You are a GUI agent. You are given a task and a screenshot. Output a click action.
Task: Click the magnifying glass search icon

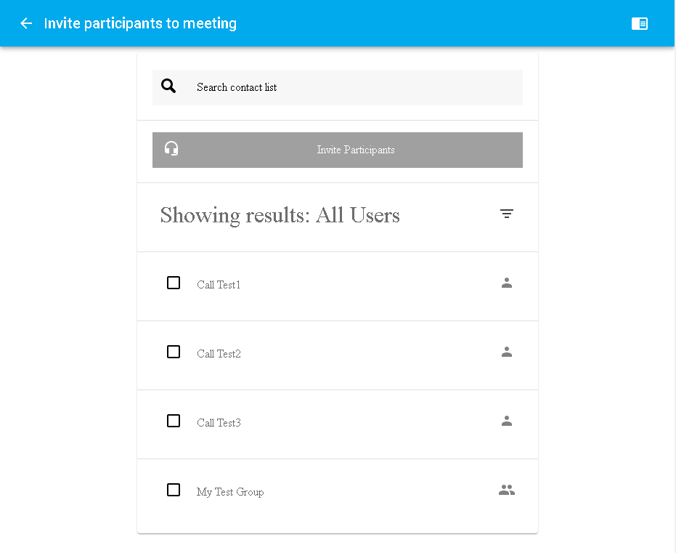168,86
